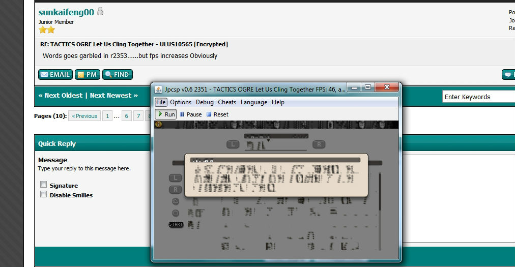Enable the Signature checkbox

click(43, 185)
